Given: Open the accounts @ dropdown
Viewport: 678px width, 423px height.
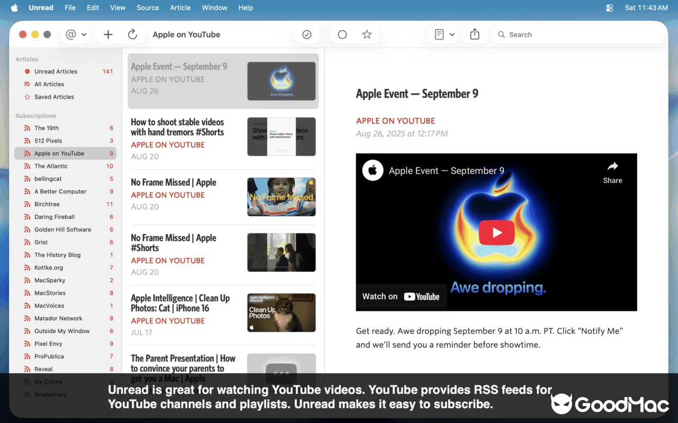Looking at the screenshot, I should coord(76,34).
